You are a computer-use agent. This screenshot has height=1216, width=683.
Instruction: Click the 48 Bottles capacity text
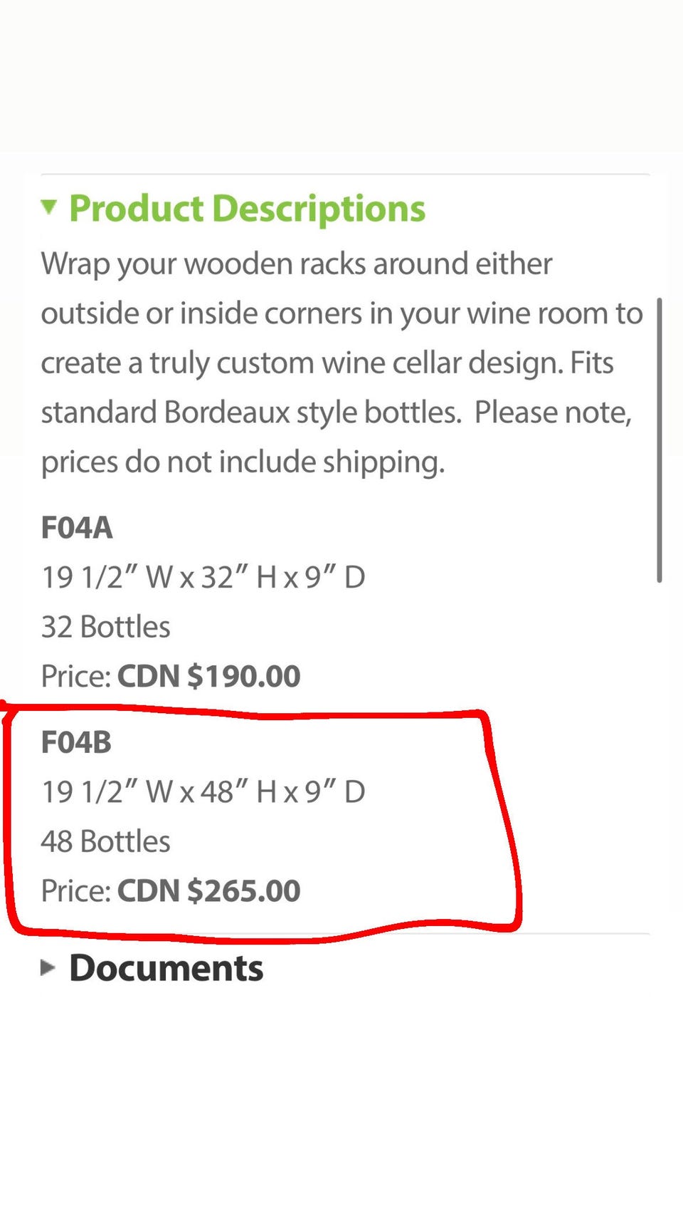105,841
